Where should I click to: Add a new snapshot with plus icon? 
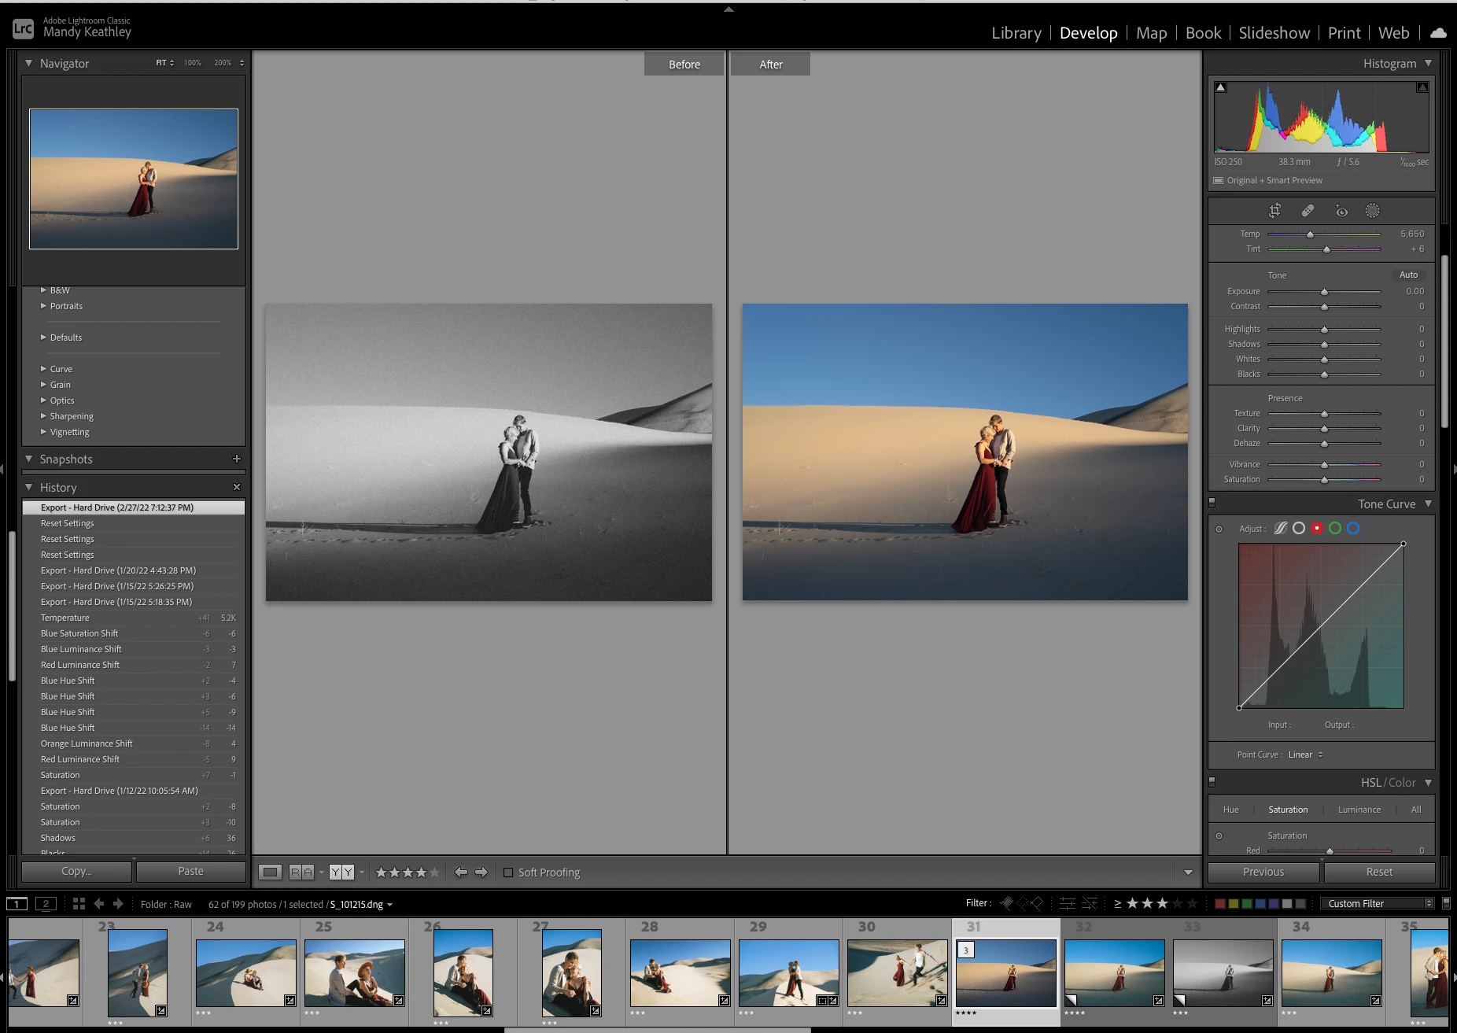(237, 459)
